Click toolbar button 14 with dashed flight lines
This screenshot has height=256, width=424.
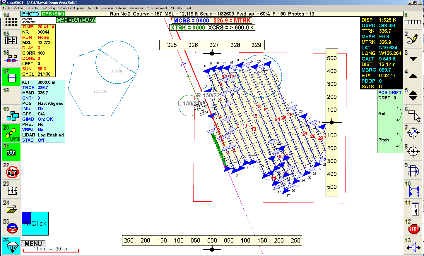(x=11, y=20)
